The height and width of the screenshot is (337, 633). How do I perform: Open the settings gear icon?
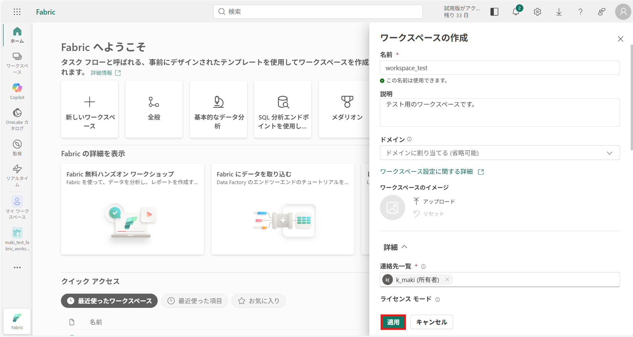pos(537,12)
